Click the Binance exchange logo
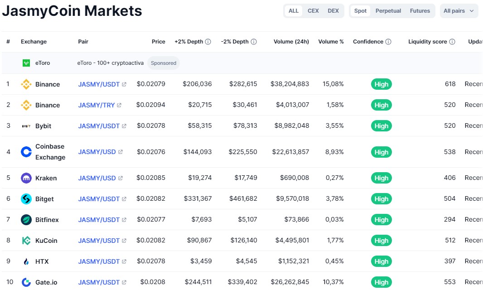 pyautogui.click(x=27, y=84)
